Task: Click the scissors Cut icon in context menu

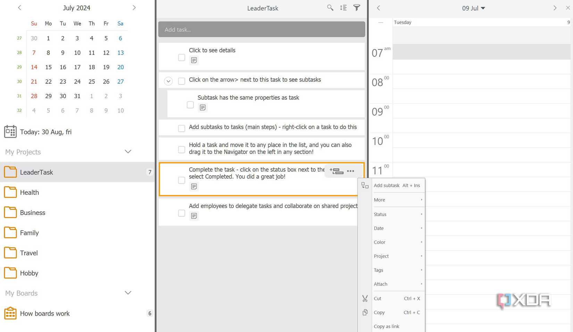Action: (365, 298)
